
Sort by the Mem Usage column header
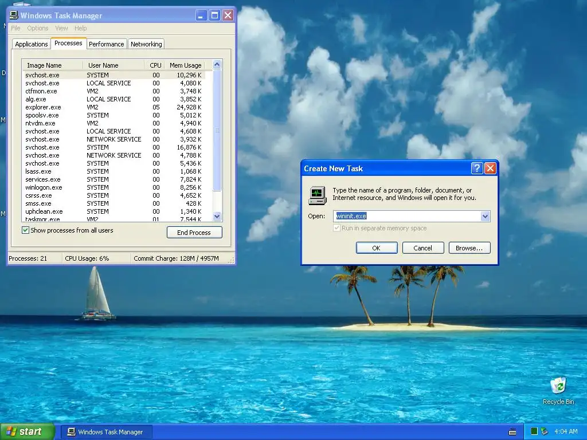click(x=185, y=65)
